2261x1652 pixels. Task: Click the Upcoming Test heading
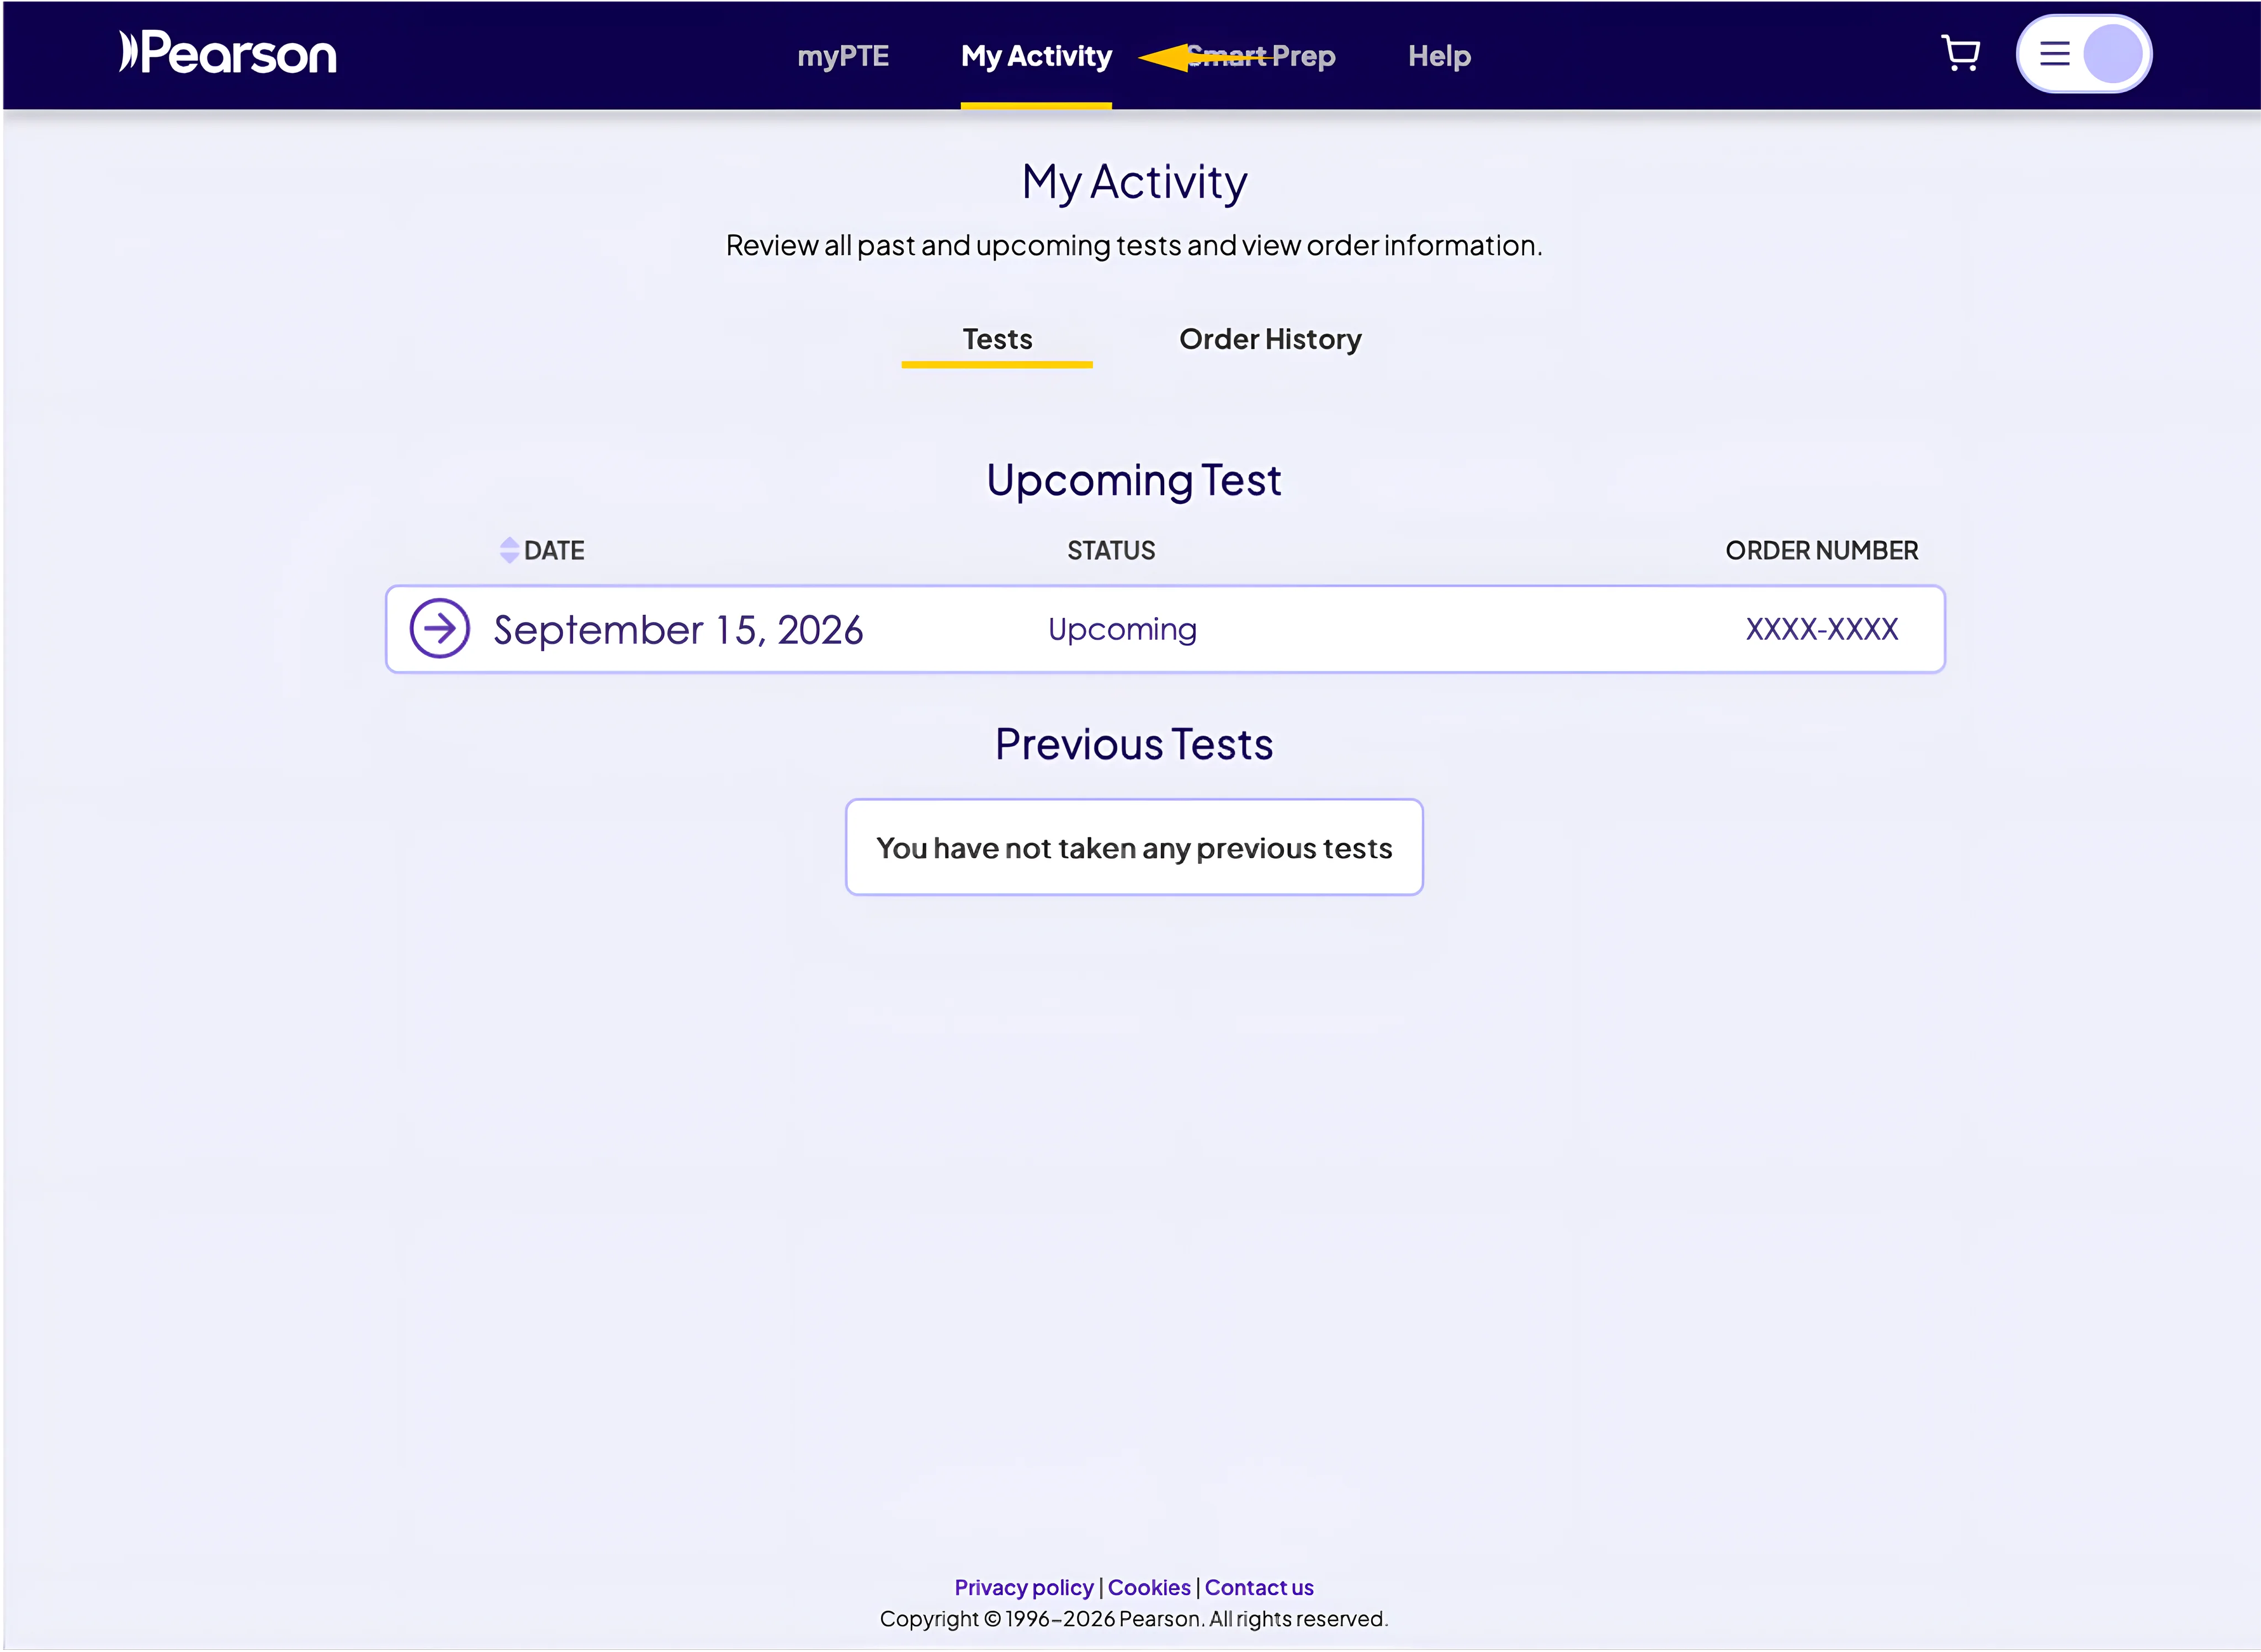coord(1134,481)
